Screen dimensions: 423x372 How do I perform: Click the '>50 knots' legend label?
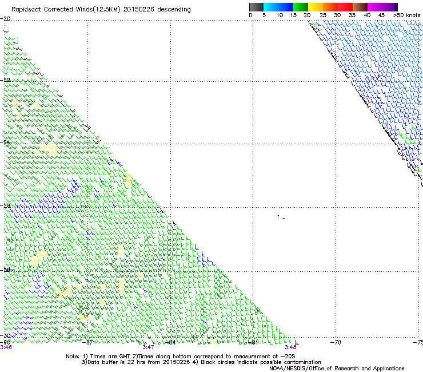(406, 15)
